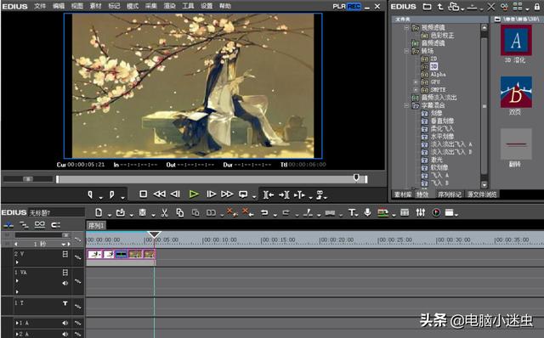Click the Cut scissors icon
The width and height of the screenshot is (544, 338).
point(164,213)
